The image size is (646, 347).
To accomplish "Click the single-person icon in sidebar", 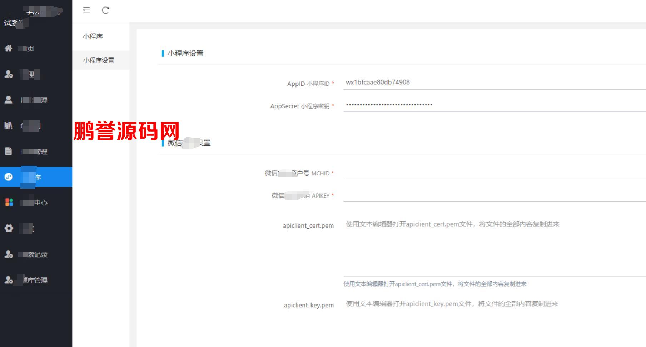I will tap(8, 100).
